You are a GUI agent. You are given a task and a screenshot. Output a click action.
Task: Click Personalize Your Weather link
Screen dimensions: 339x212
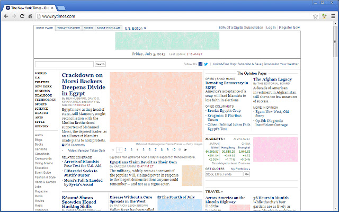[281, 64]
